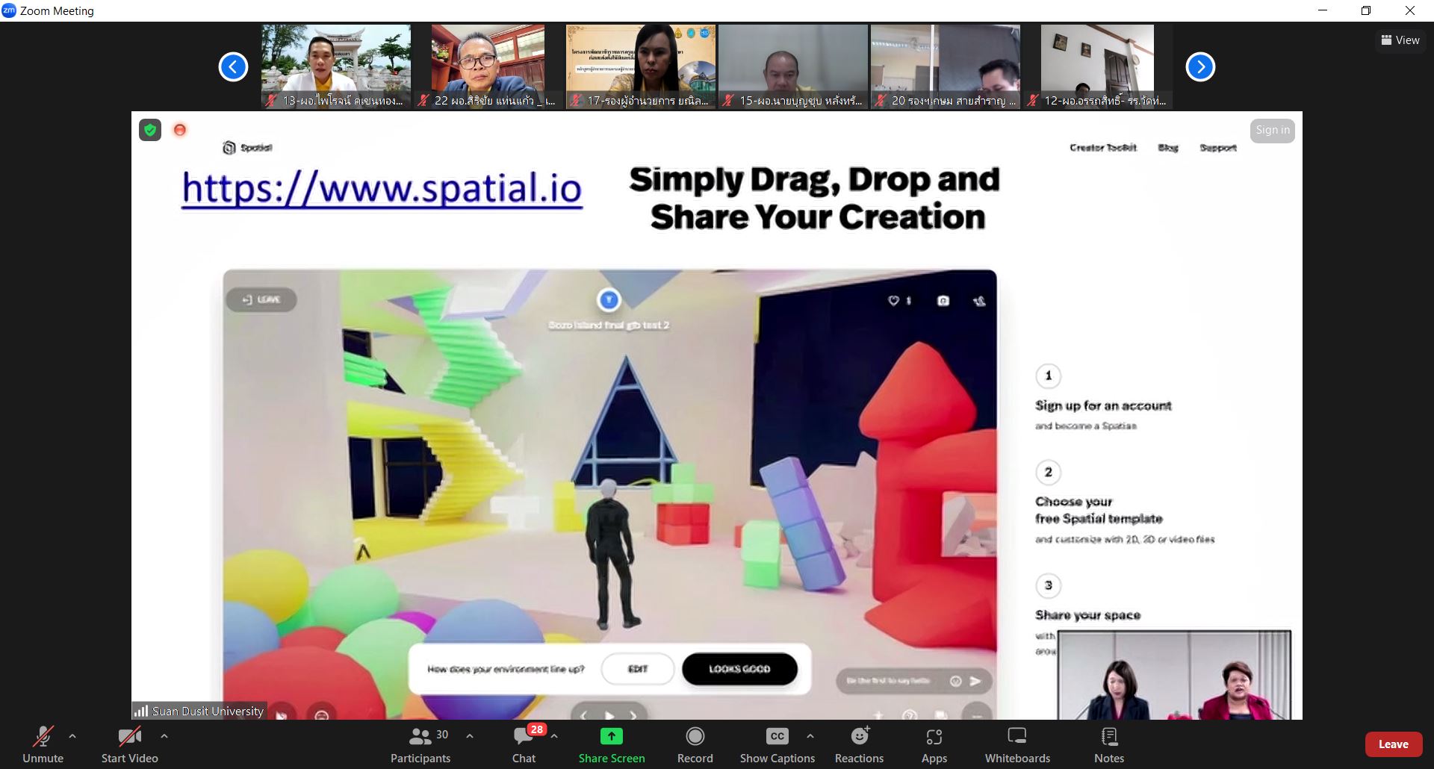Start Video camera button
This screenshot has height=769, width=1434.
tap(129, 744)
